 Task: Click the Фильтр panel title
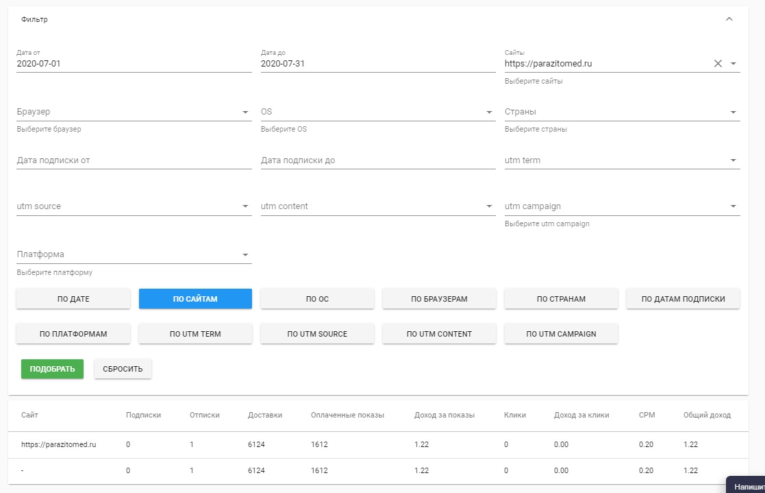point(34,20)
